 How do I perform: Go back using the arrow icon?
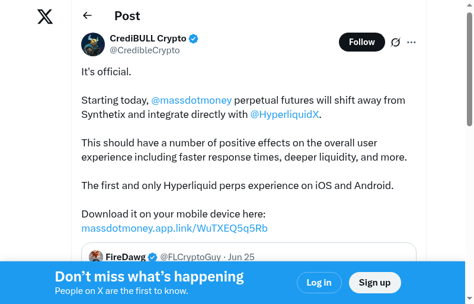point(88,16)
